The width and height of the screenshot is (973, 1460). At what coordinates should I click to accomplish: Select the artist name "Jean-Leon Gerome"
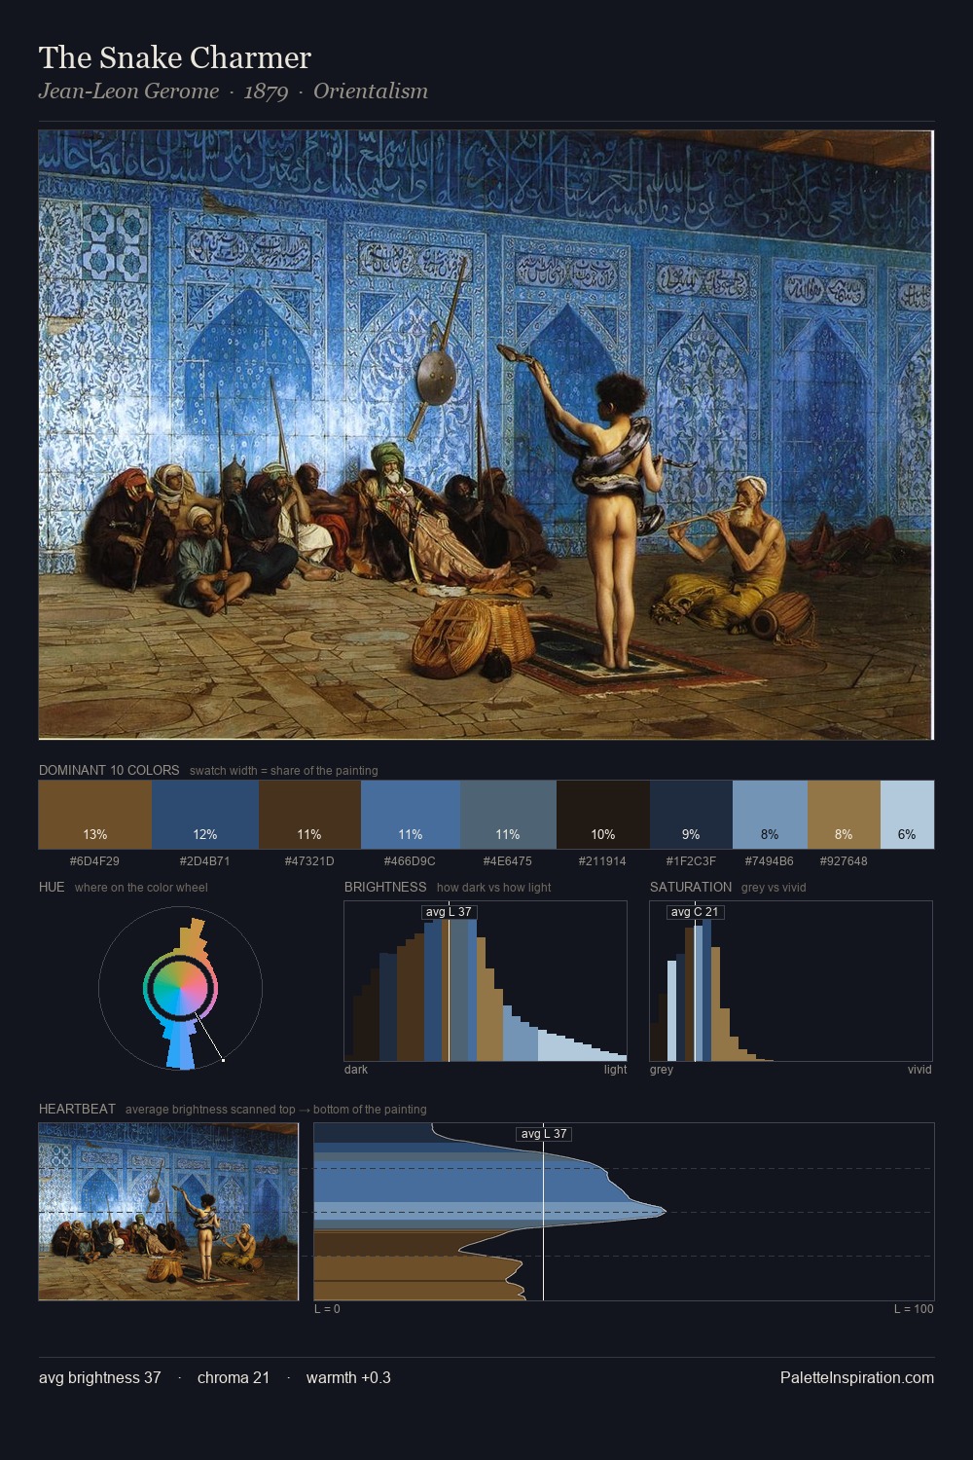[x=128, y=91]
